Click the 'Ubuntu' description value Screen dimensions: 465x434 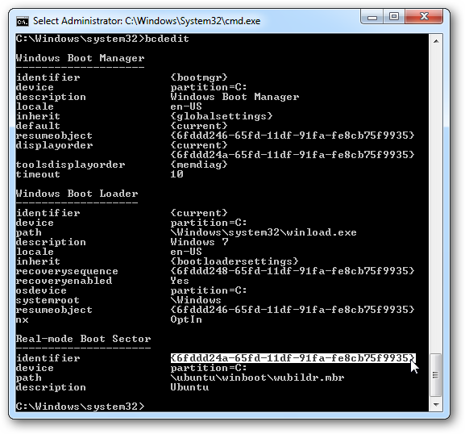[x=189, y=387]
